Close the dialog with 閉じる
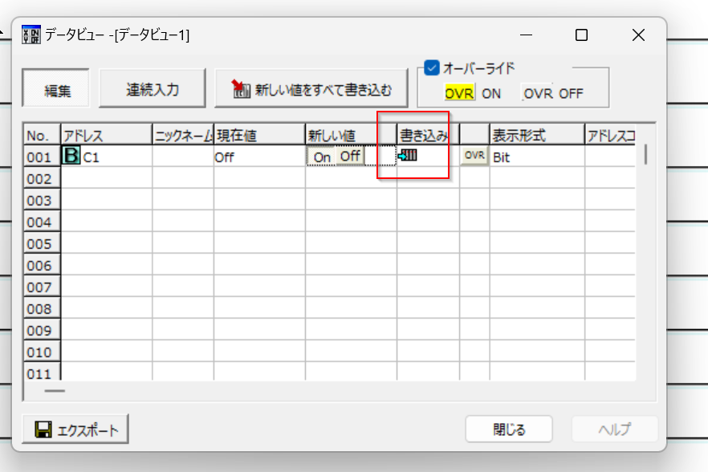 pyautogui.click(x=509, y=429)
